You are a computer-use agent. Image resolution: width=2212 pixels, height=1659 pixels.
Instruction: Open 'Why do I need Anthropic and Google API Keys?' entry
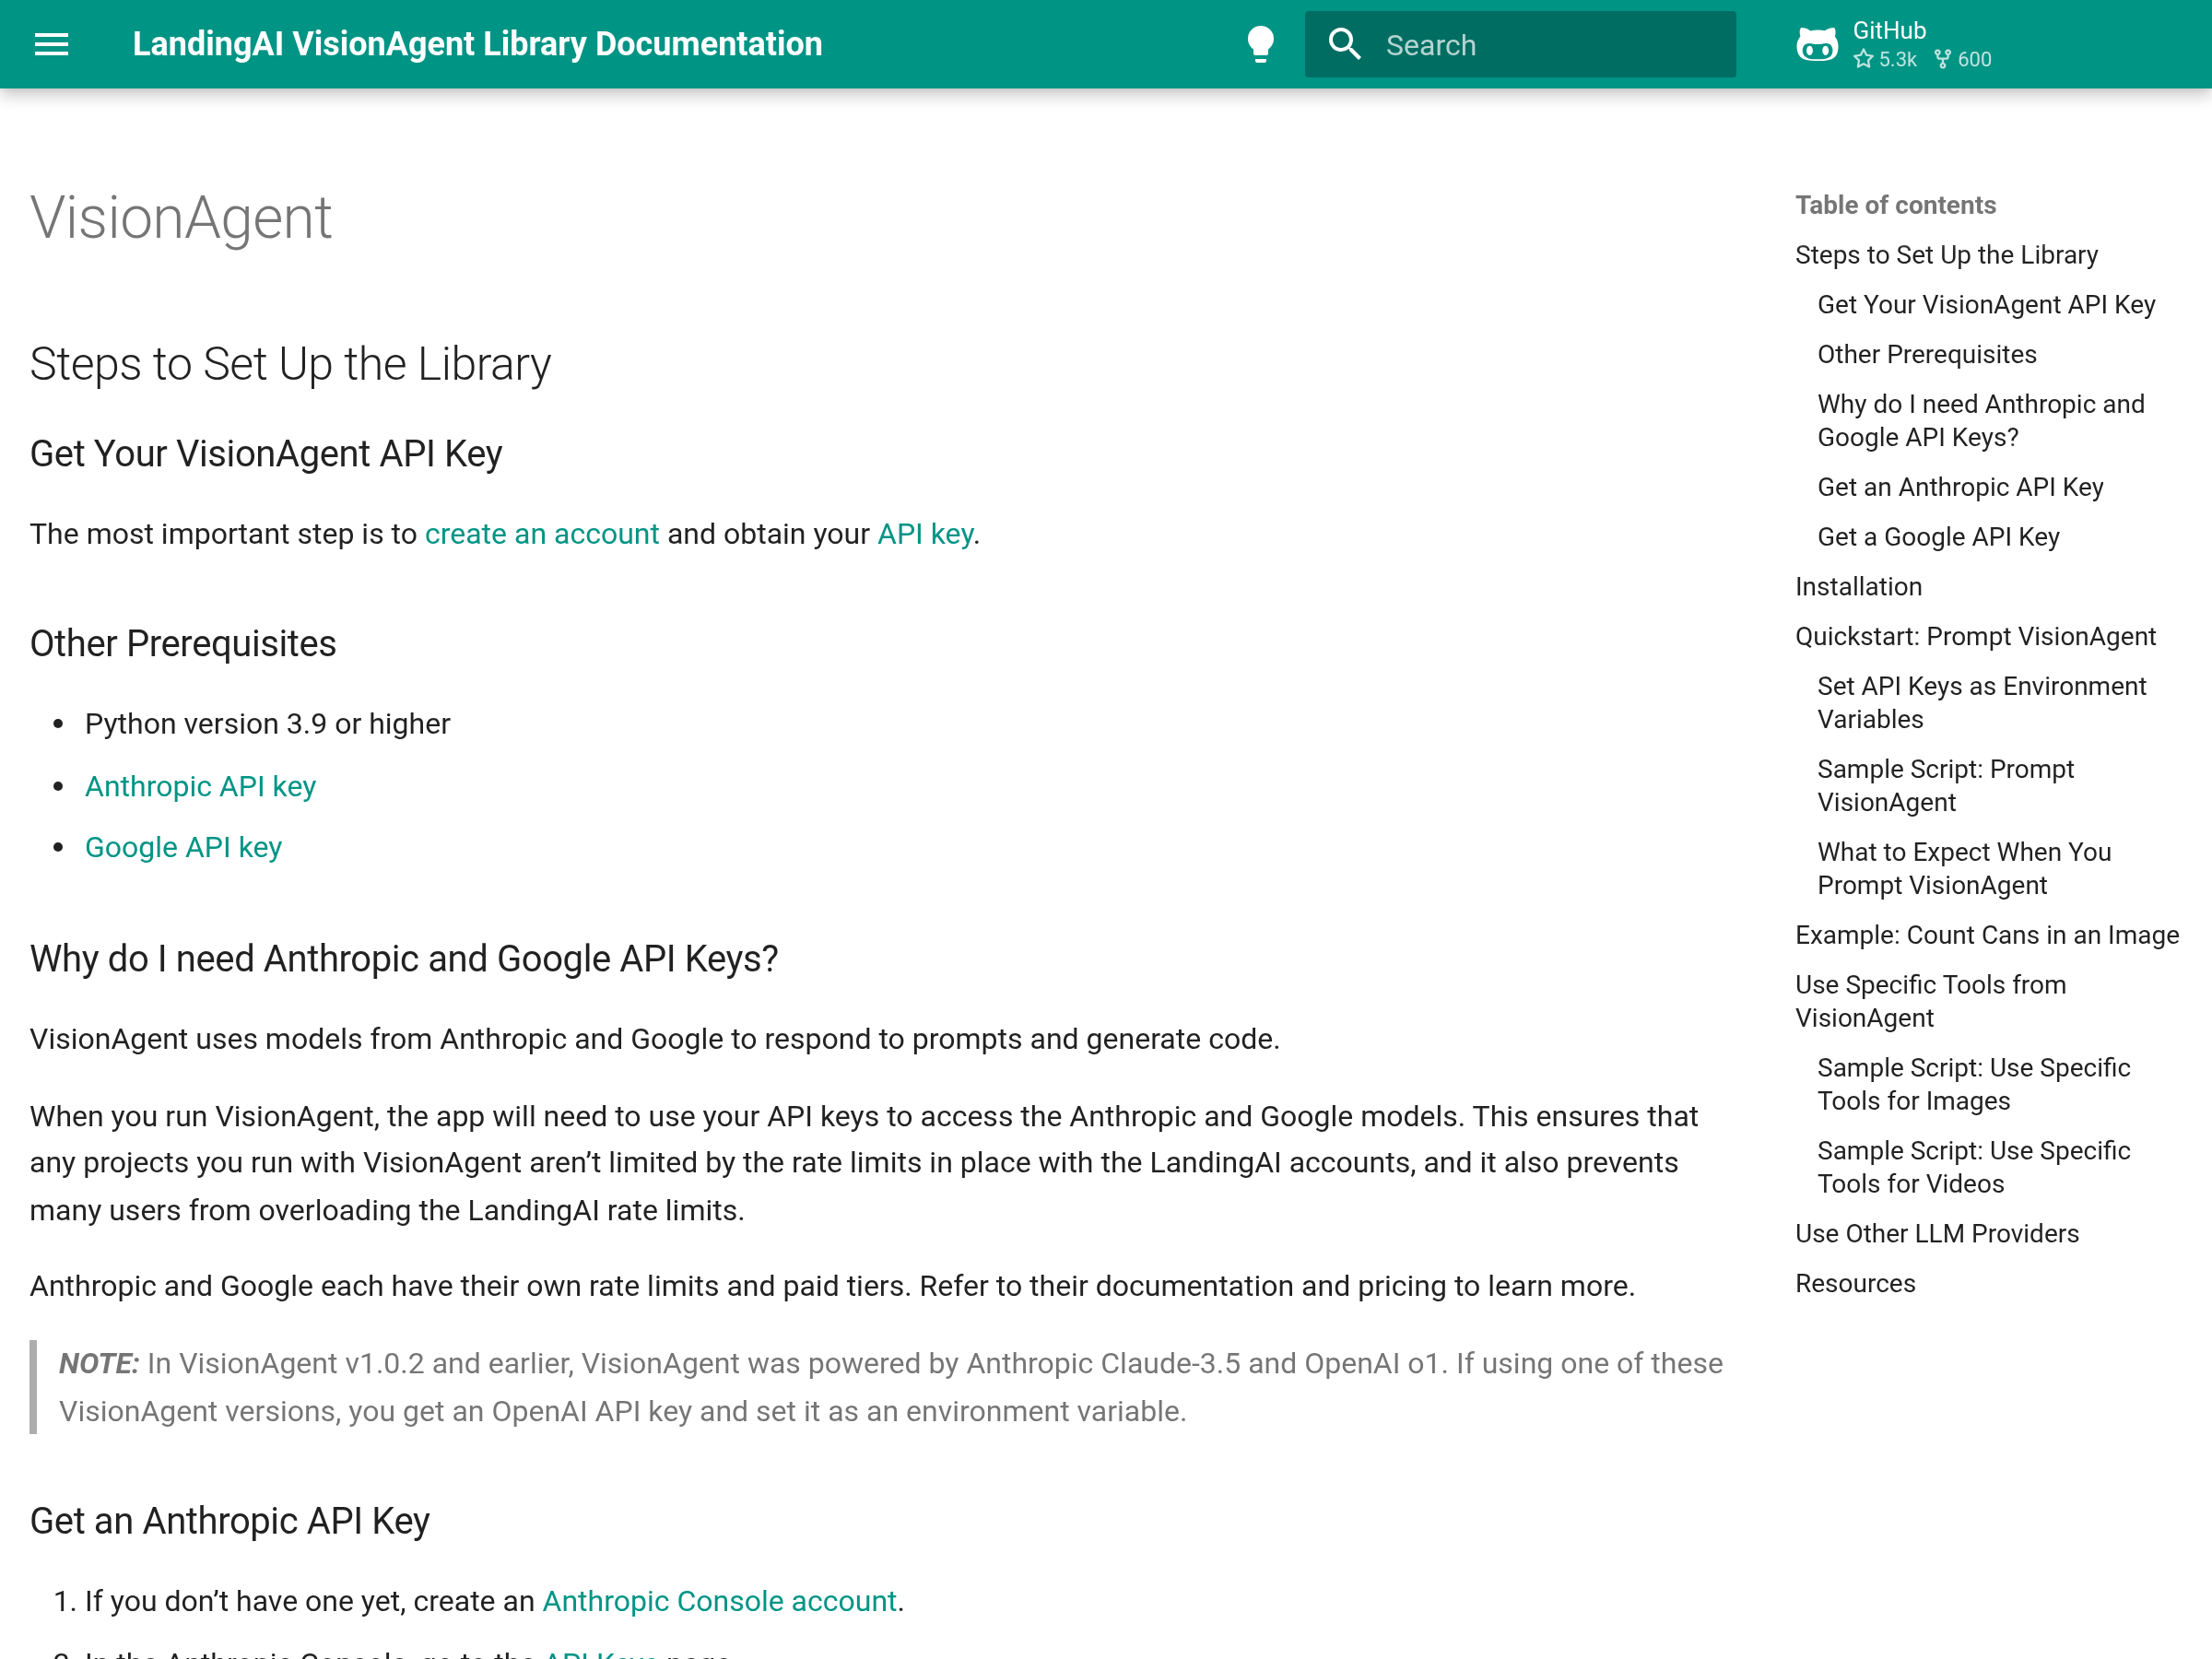(1980, 421)
